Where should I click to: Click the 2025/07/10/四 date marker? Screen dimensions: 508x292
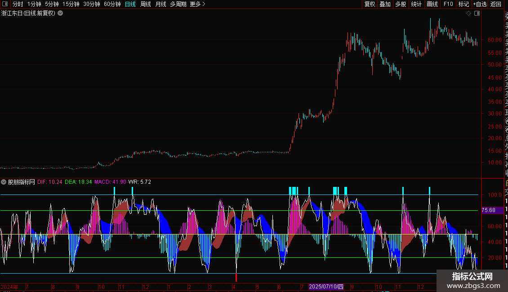326,287
